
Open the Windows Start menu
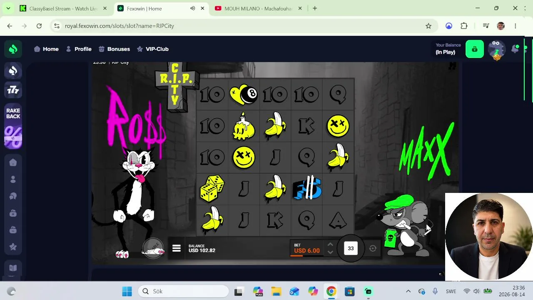point(127,291)
